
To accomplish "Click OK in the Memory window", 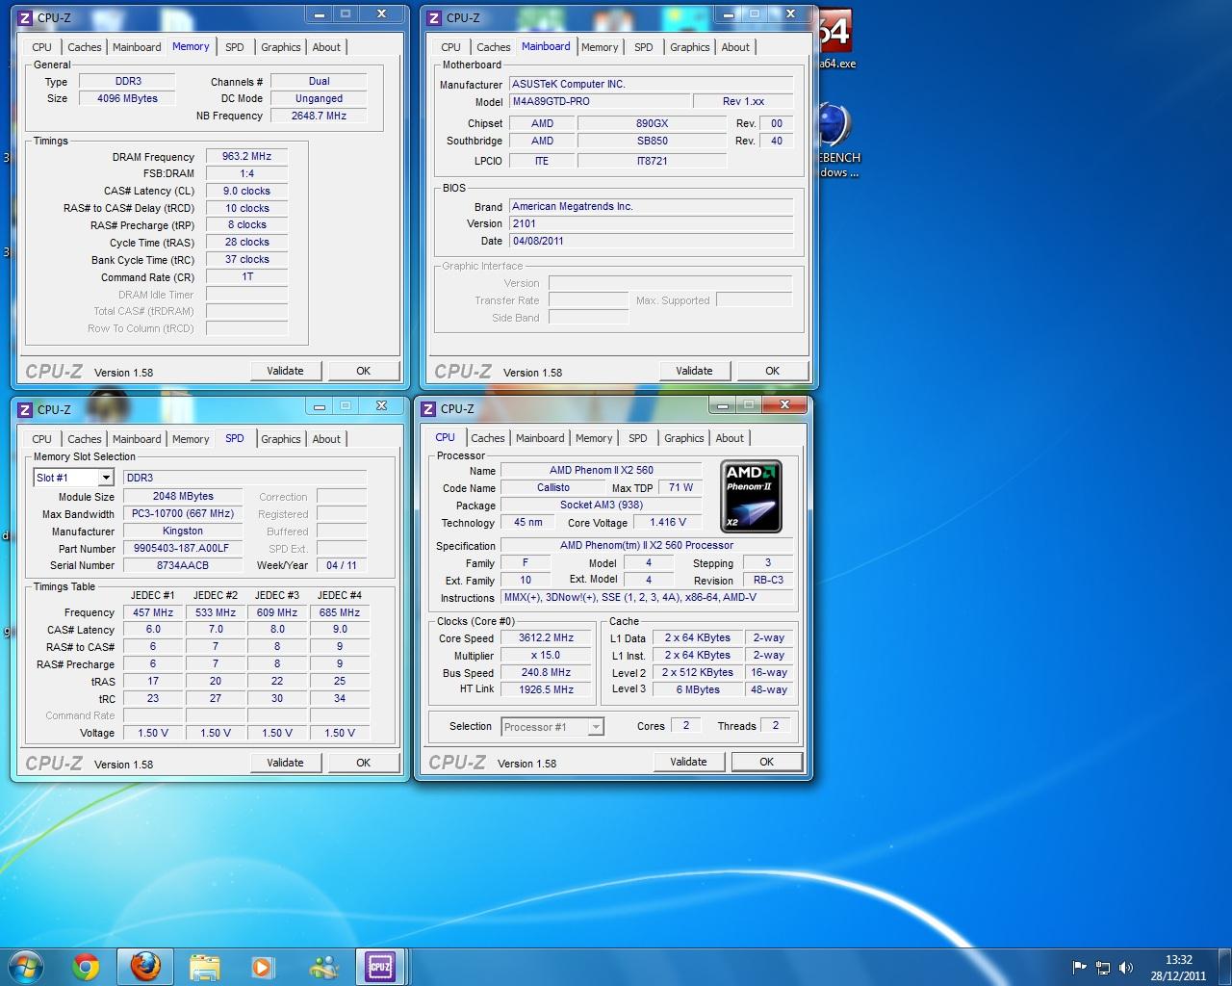I will [364, 371].
